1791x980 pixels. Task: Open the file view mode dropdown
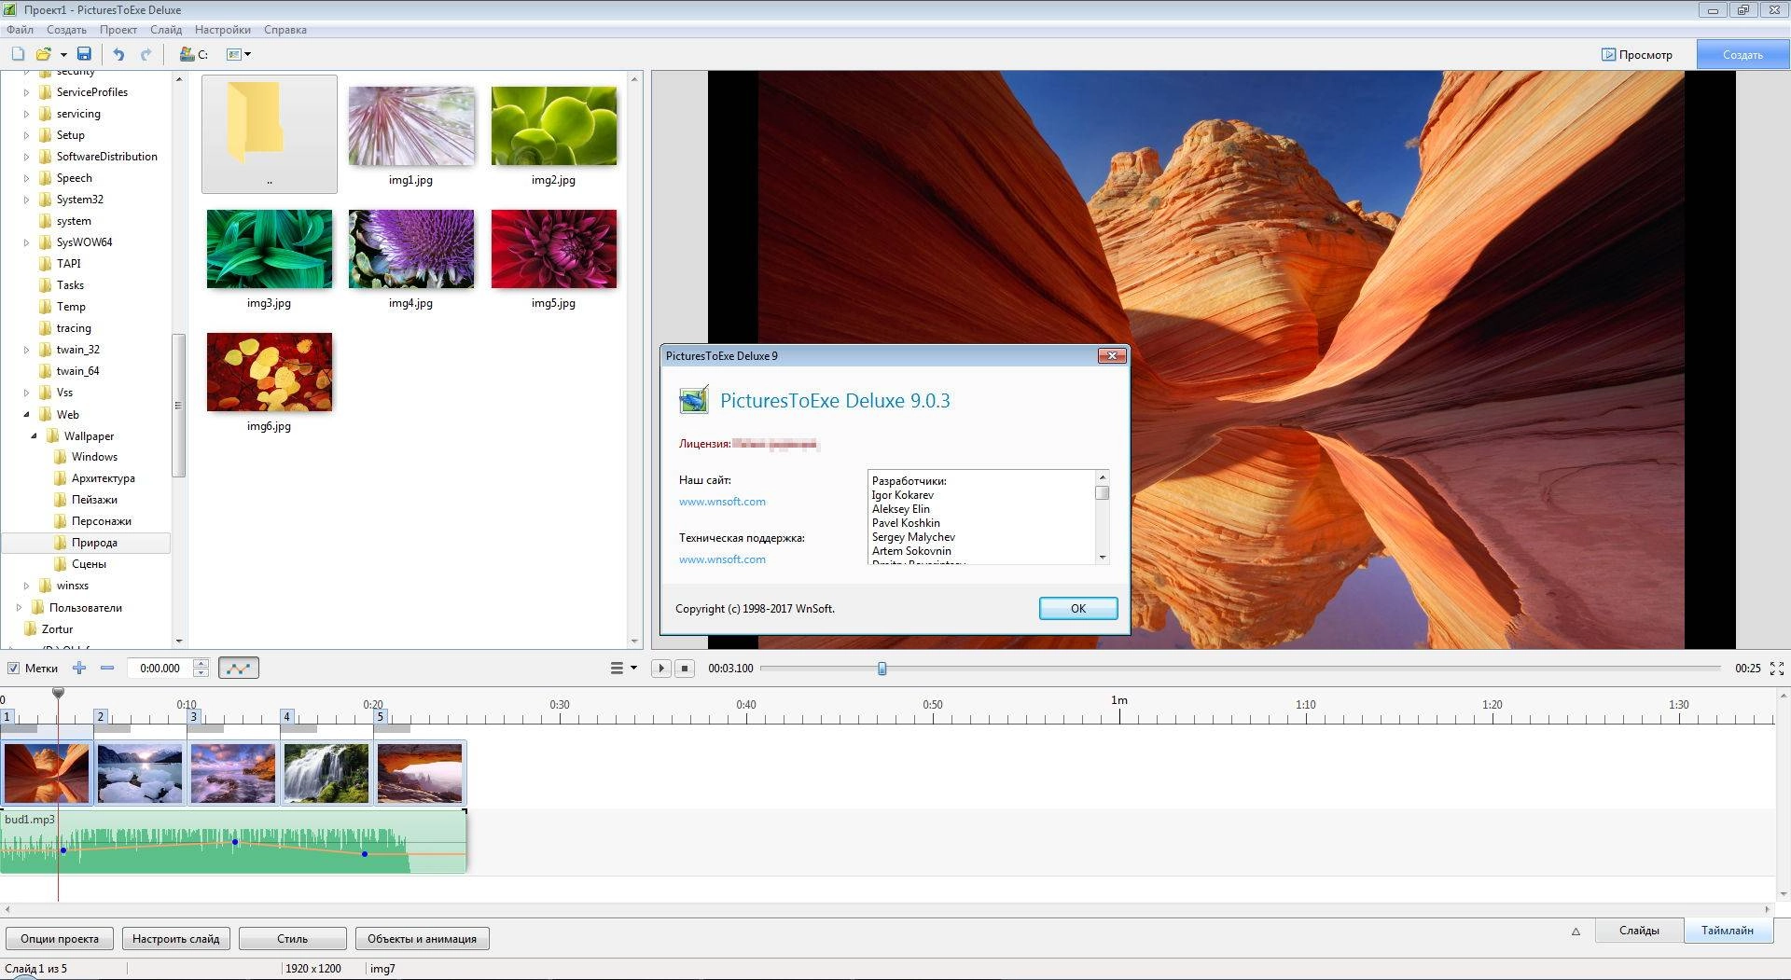coord(239,54)
